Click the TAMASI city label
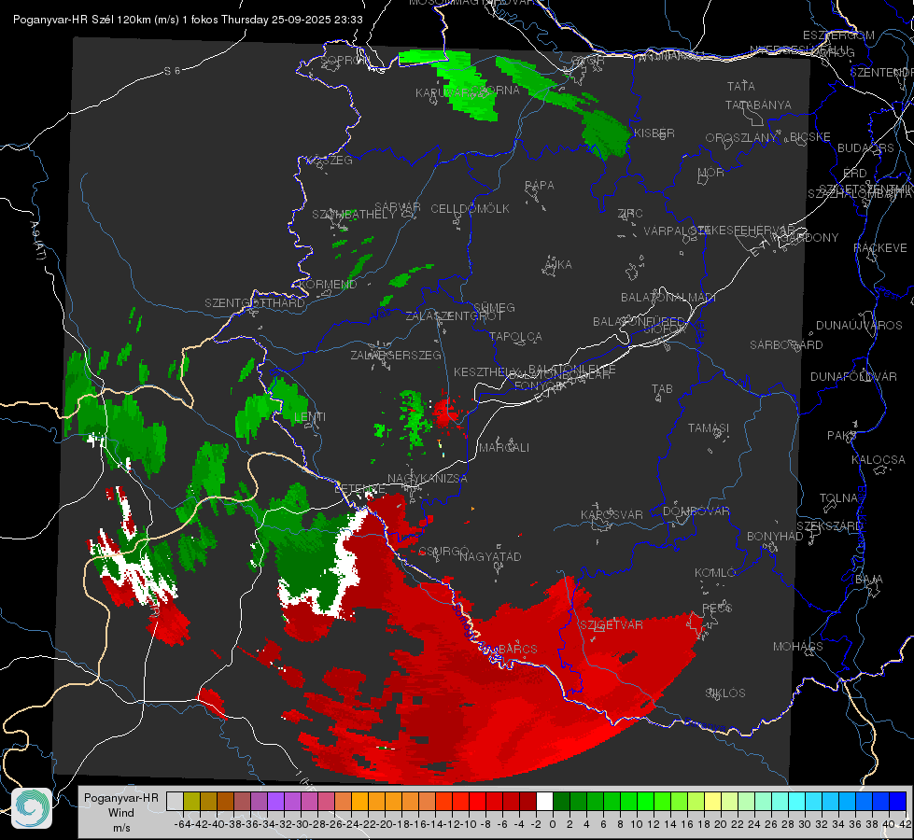This screenshot has width=914, height=840. 709,427
